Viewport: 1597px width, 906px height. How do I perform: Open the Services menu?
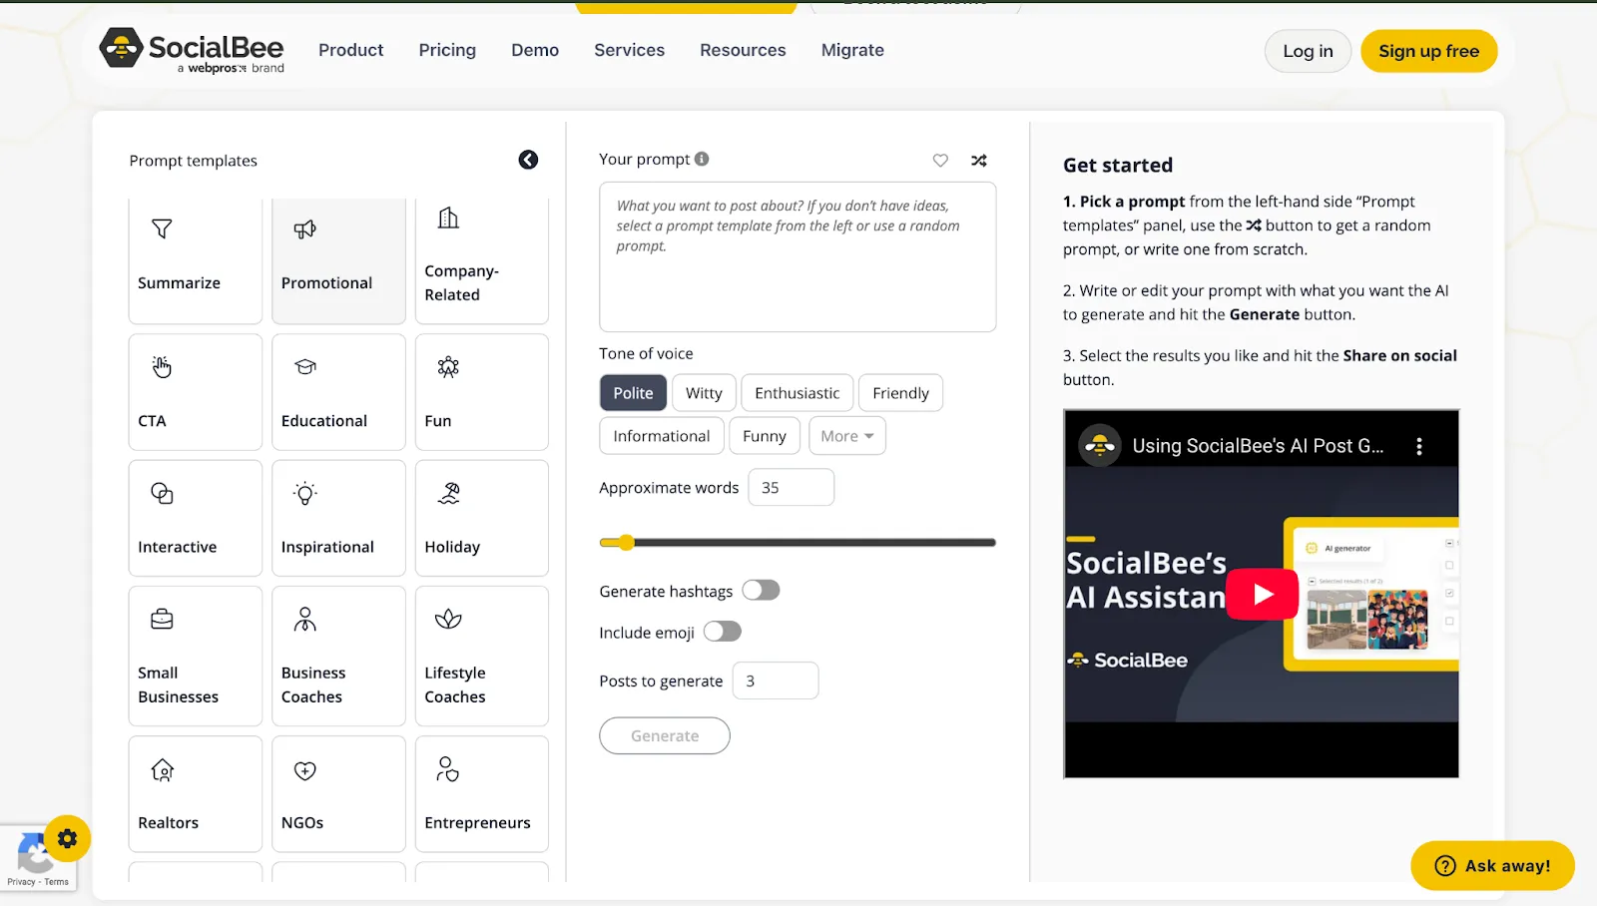pyautogui.click(x=629, y=50)
